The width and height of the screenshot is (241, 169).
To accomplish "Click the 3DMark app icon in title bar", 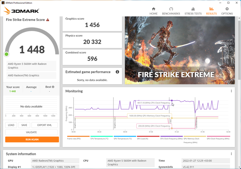I will pos(3,3).
